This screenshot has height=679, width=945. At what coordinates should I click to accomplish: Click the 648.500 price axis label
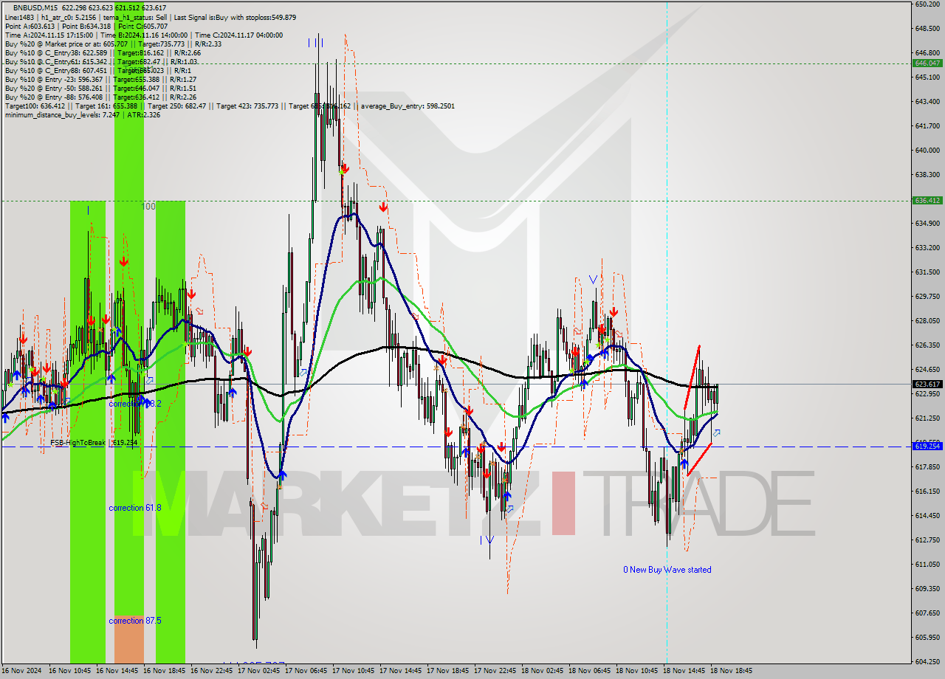coord(927,29)
